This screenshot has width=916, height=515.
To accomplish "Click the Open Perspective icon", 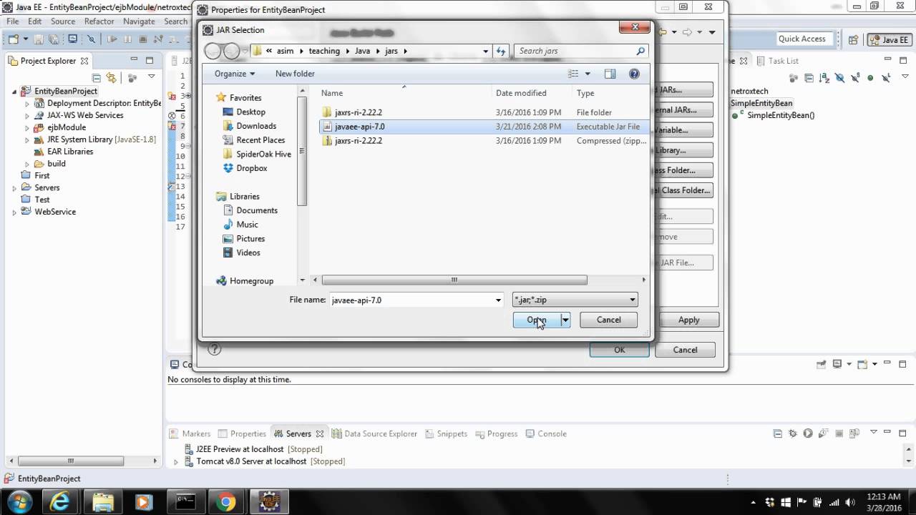I will (853, 40).
